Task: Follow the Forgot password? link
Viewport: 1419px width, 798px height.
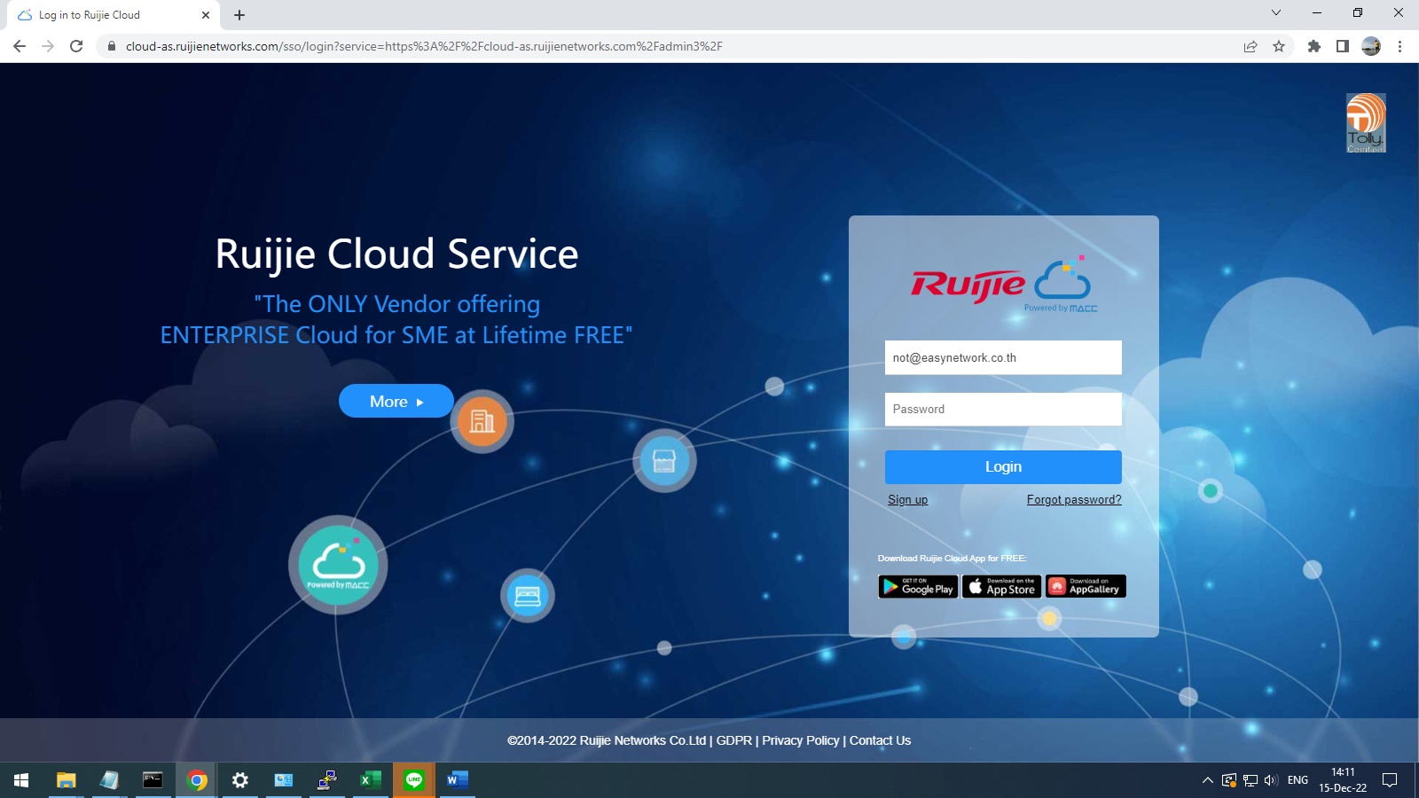Action: [x=1074, y=500]
